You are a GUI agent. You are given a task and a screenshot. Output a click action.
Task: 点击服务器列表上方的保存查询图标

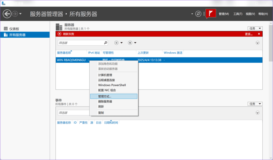click(130, 43)
